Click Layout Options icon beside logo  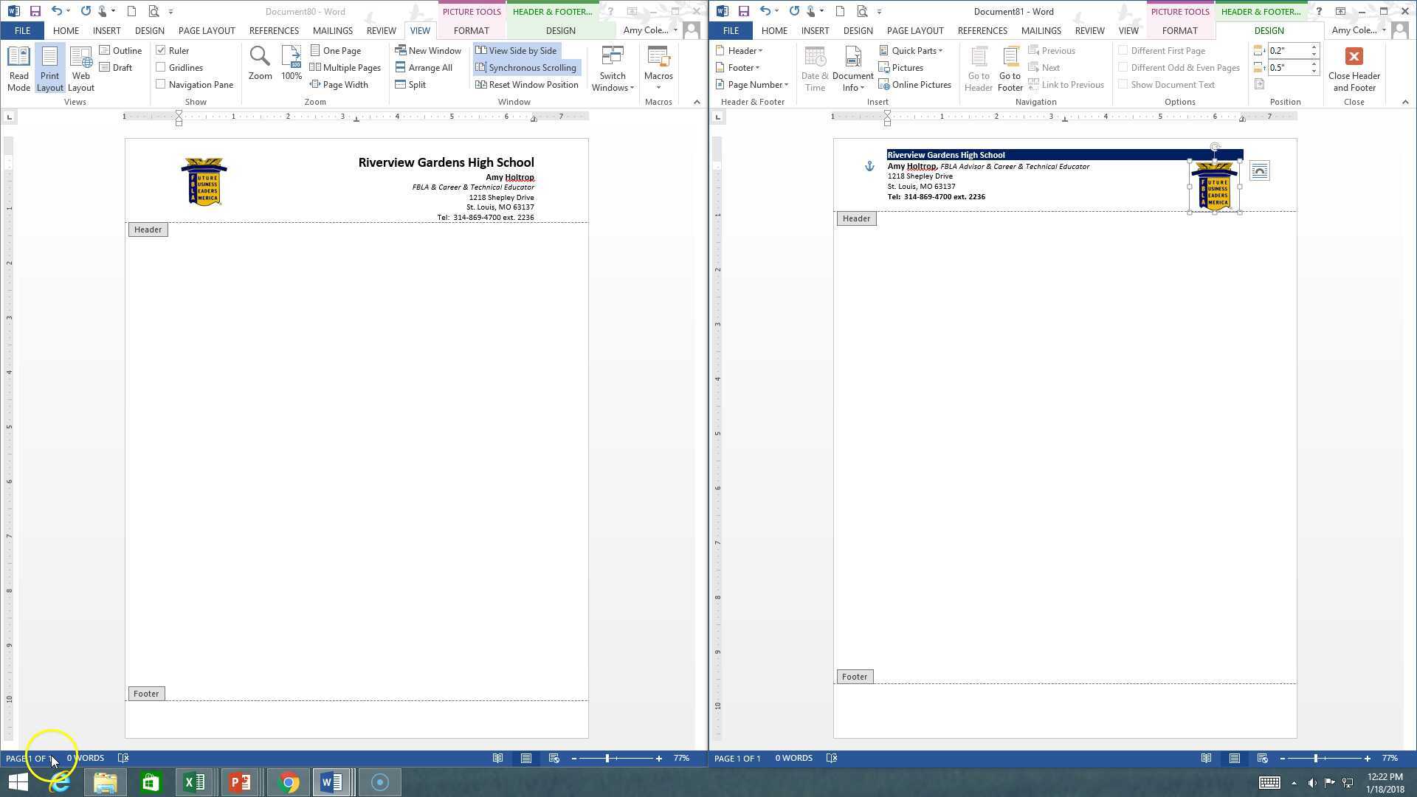point(1260,171)
